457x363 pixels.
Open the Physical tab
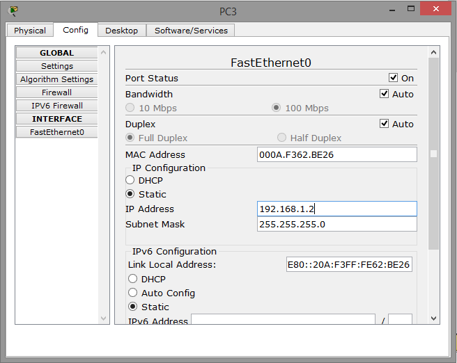30,31
